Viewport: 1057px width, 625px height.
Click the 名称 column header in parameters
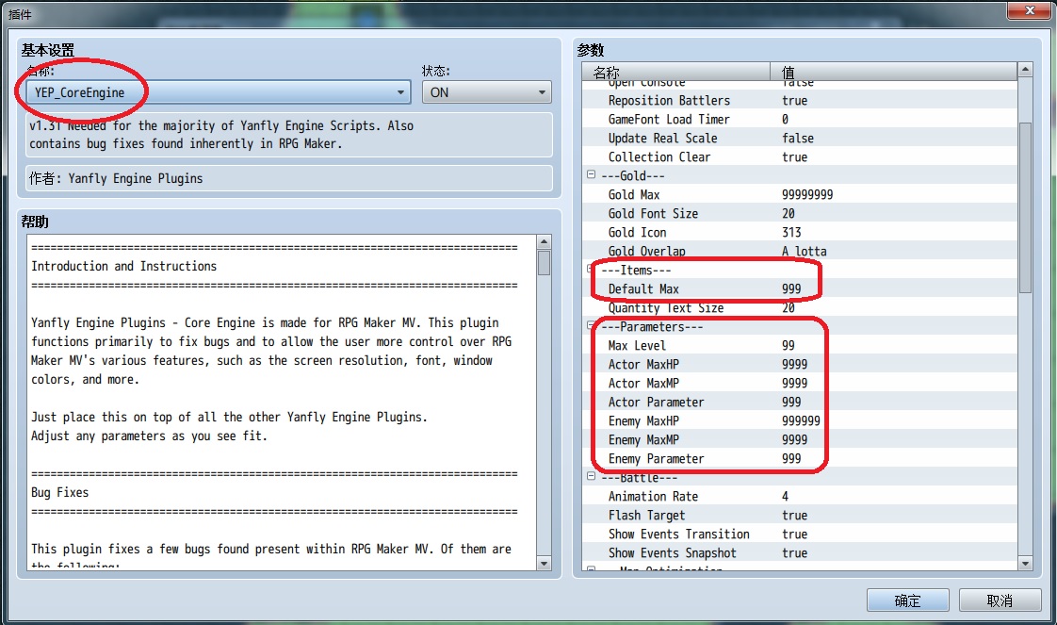(x=676, y=72)
